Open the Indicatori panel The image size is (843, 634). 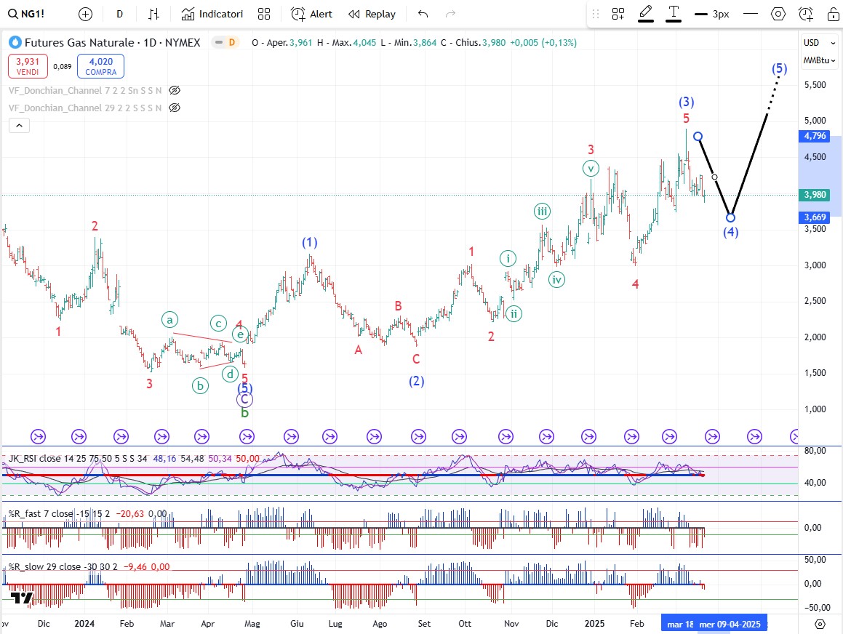212,14
